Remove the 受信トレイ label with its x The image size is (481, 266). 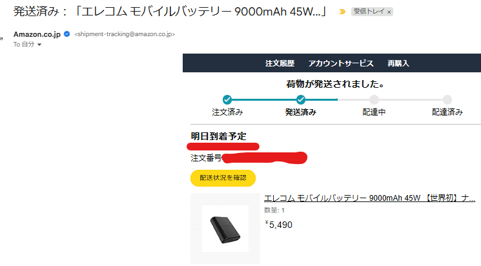(389, 12)
